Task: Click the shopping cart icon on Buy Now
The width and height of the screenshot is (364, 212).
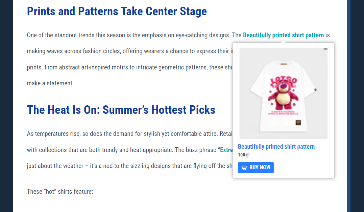Action: (244, 168)
